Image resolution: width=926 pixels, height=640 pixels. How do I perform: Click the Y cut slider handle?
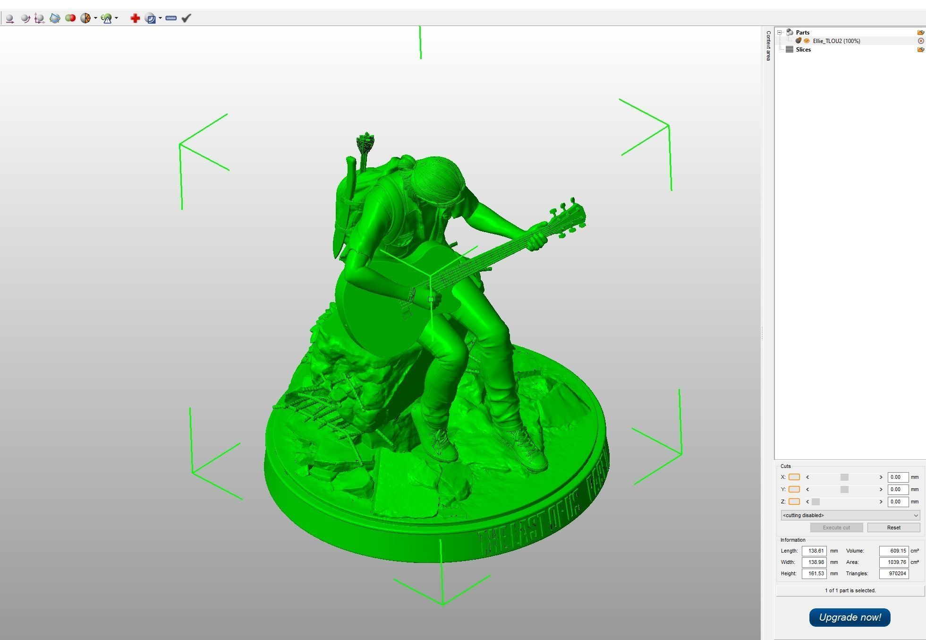(x=844, y=489)
